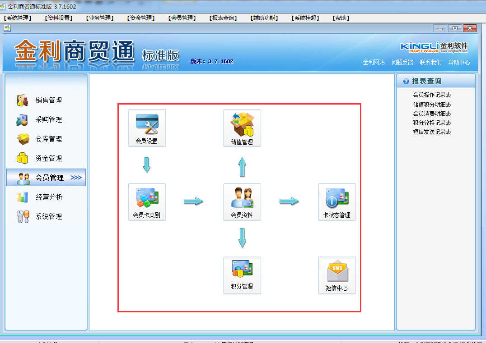Click the 资金管理 coins icon

(x=22, y=158)
